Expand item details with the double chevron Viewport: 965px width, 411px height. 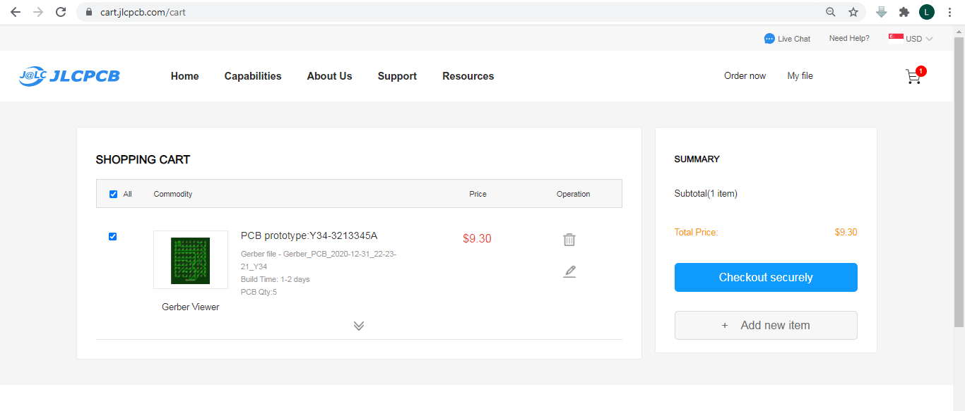point(359,325)
